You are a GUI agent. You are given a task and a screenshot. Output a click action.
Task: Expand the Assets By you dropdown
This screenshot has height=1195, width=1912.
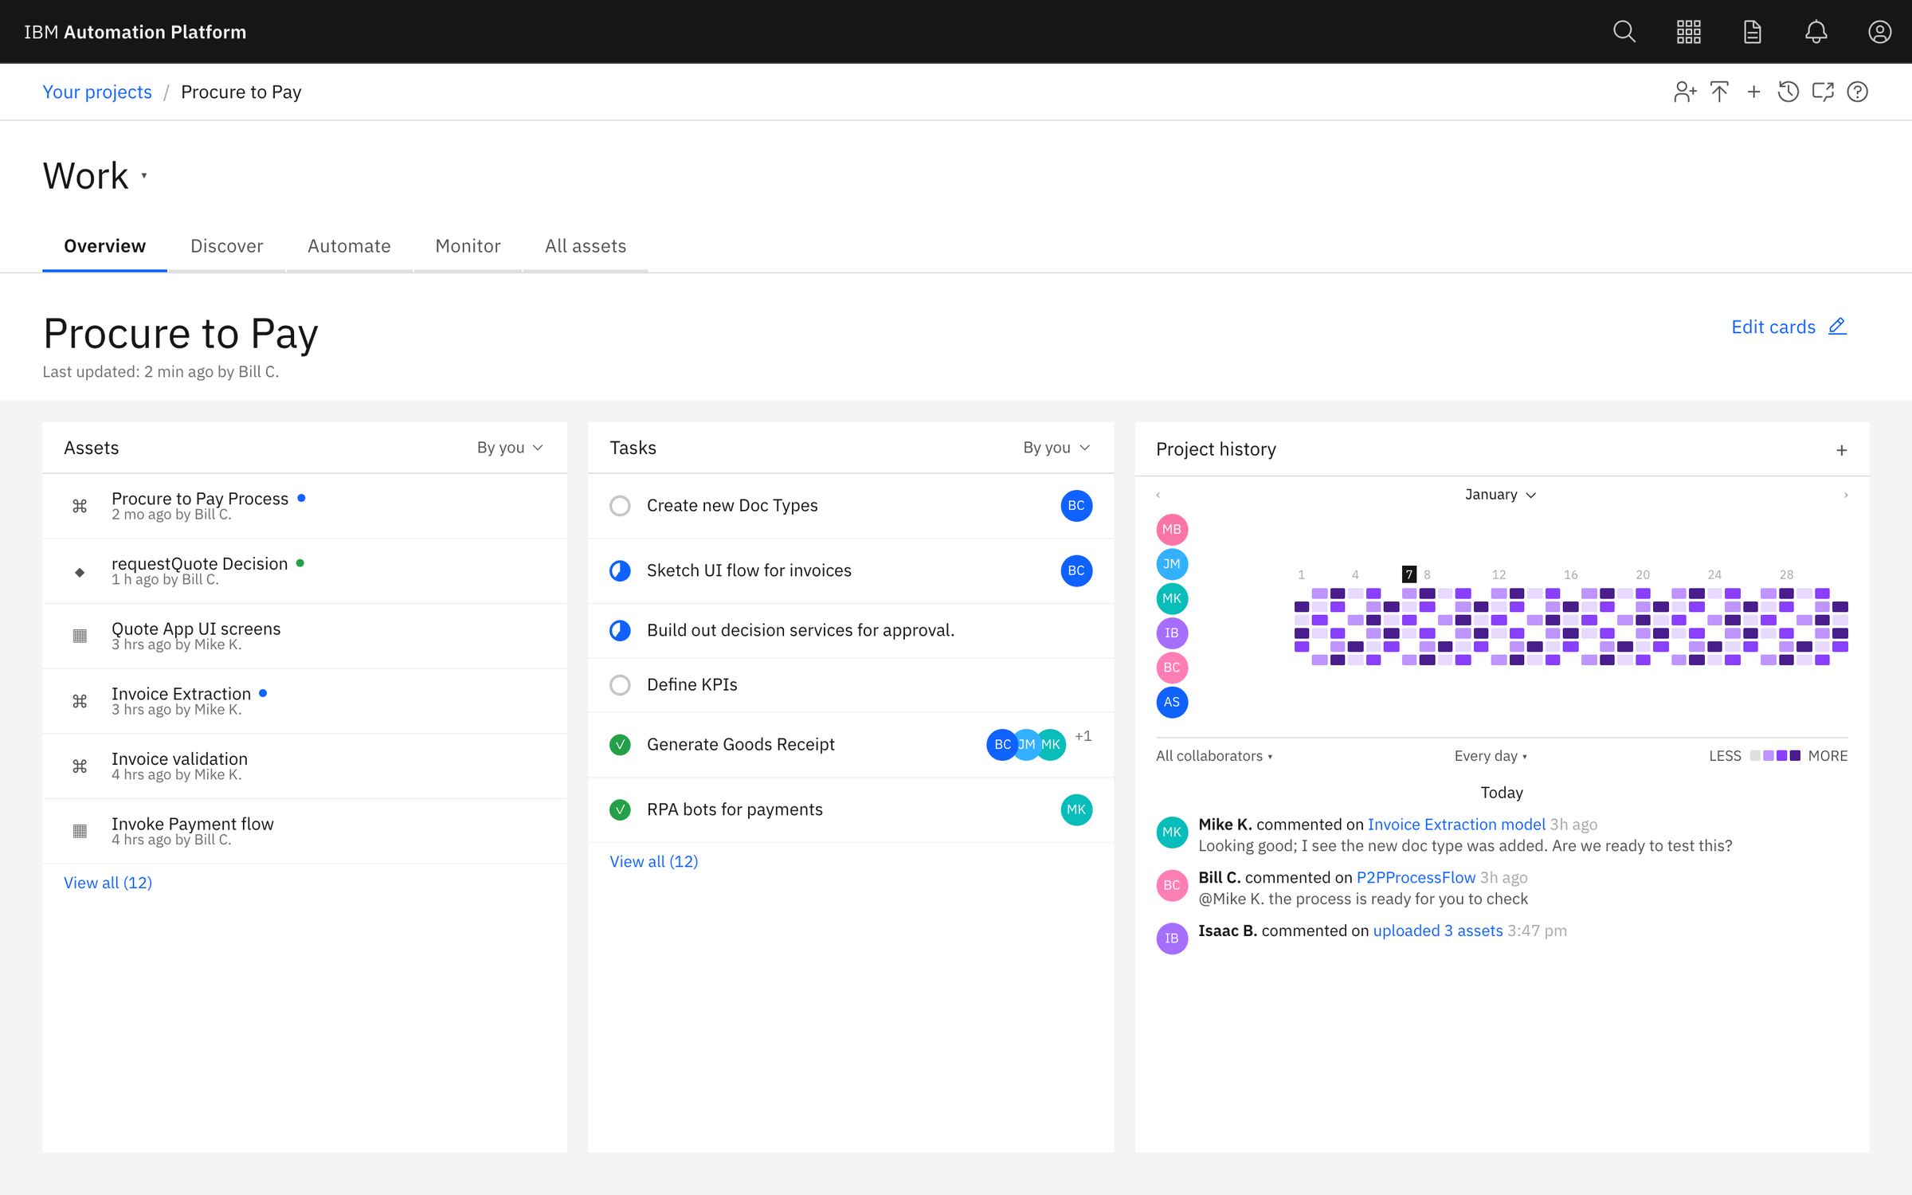[x=510, y=448]
